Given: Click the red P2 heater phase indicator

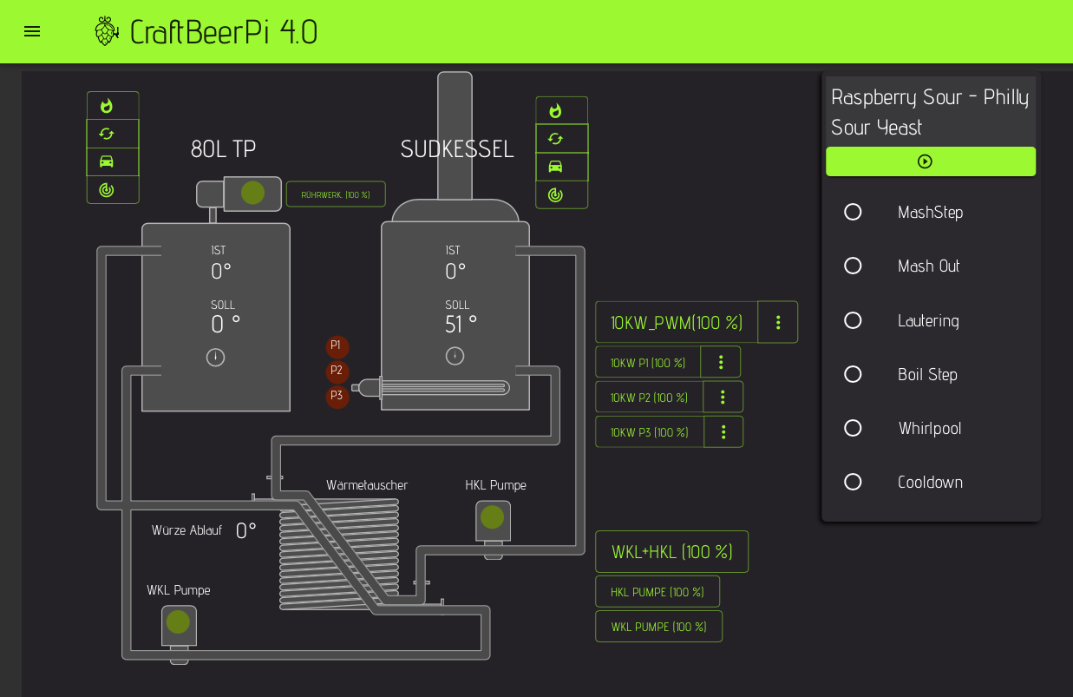Looking at the screenshot, I should pyautogui.click(x=337, y=371).
